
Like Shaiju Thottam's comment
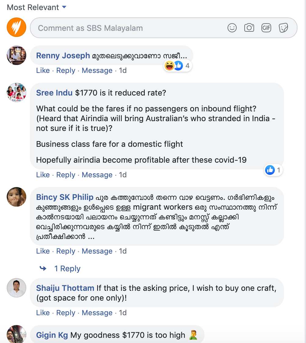tap(43, 313)
